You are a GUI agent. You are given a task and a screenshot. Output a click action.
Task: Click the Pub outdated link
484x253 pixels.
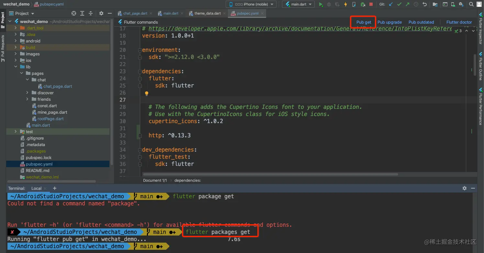click(x=421, y=22)
